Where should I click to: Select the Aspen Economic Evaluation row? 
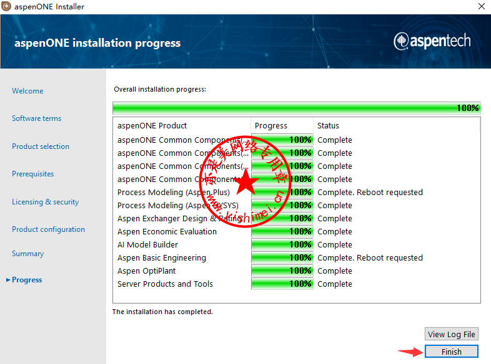(x=296, y=231)
